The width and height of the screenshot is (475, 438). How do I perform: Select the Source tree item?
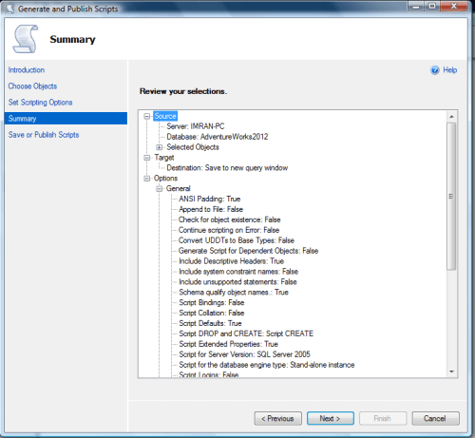(165, 116)
